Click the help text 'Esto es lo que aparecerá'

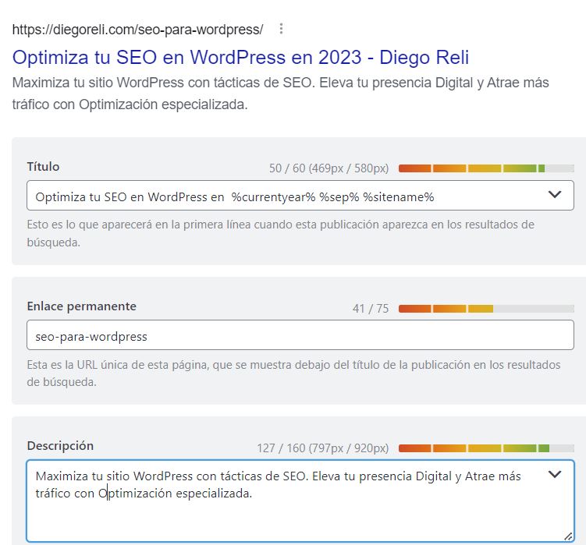tap(280, 233)
